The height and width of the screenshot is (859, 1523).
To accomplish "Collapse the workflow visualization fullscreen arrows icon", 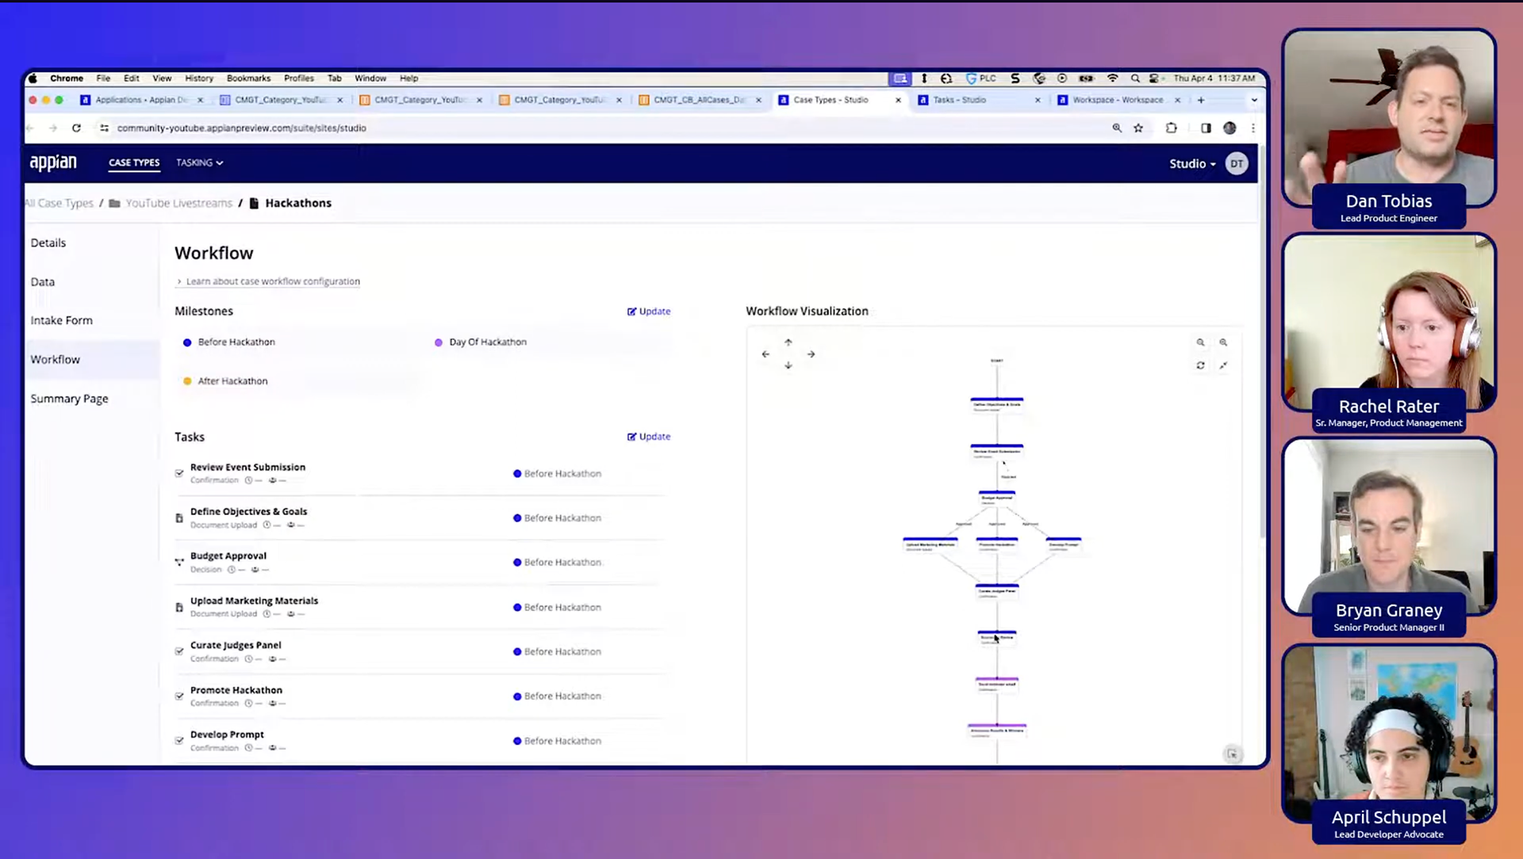I will pos(1223,365).
